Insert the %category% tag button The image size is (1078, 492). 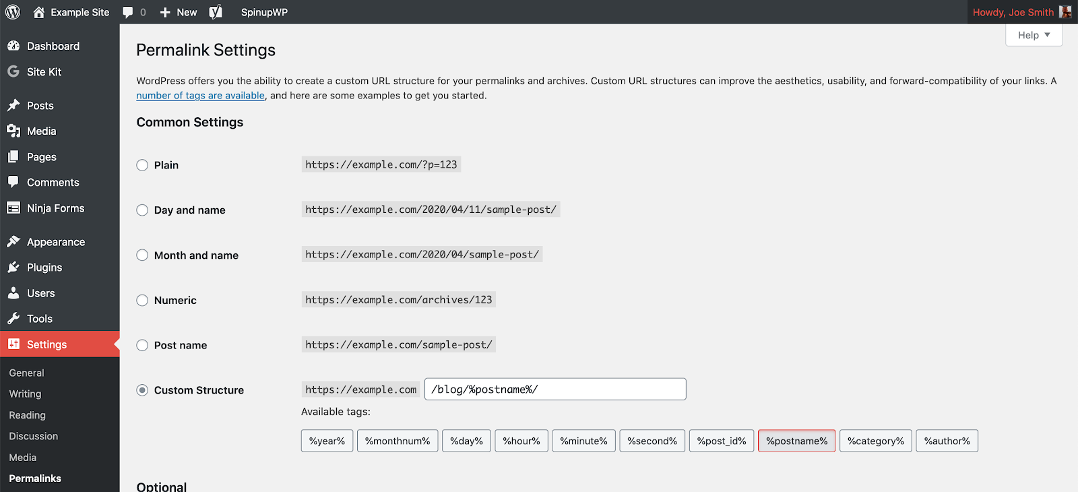click(875, 441)
